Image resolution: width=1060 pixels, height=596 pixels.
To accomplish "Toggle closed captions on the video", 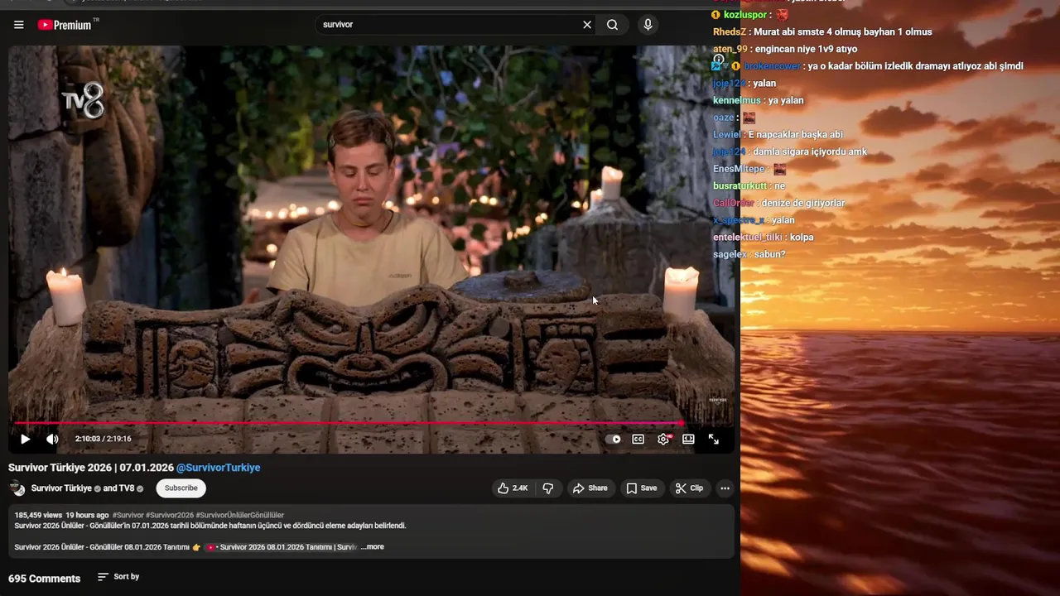I will [638, 440].
